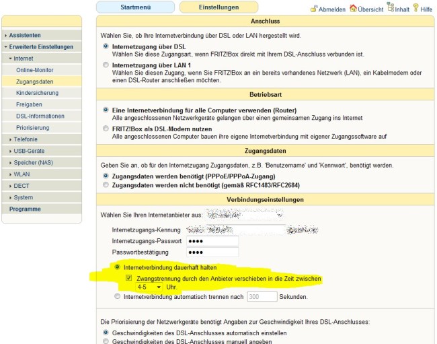Uncheck the Zwangstrennung verschieben checkbox
Screen dimensions: 437x344
click(129, 278)
